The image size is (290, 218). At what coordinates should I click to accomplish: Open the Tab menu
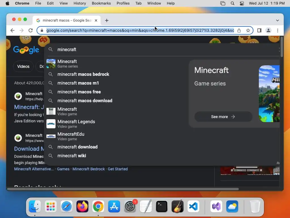138,3
